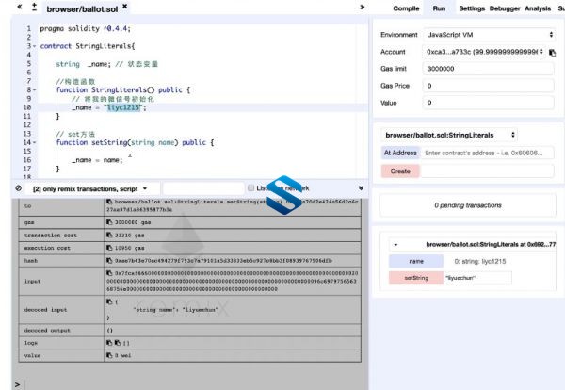Switch to the Compile tab

click(406, 8)
